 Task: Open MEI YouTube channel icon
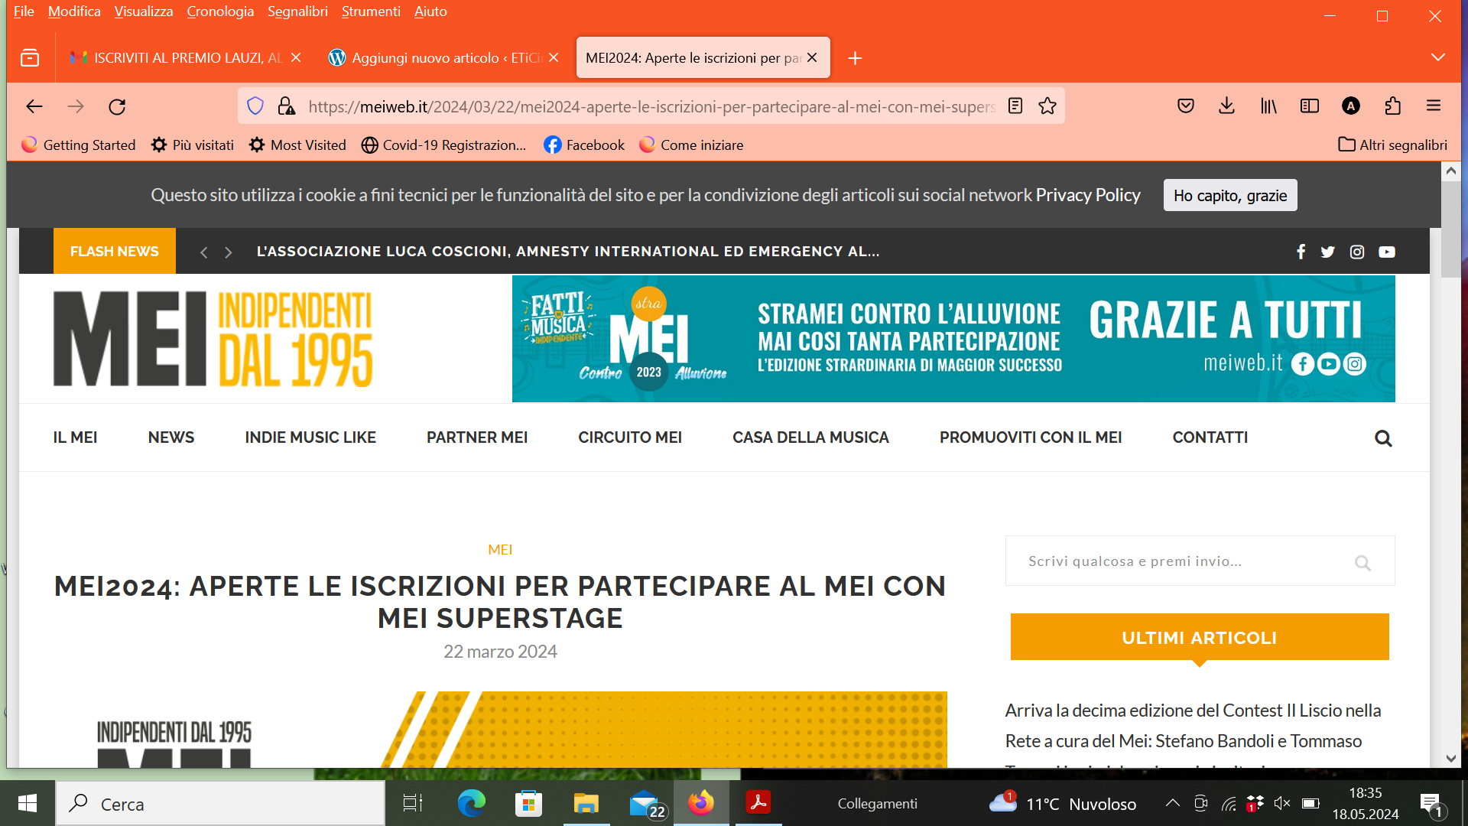(1387, 252)
